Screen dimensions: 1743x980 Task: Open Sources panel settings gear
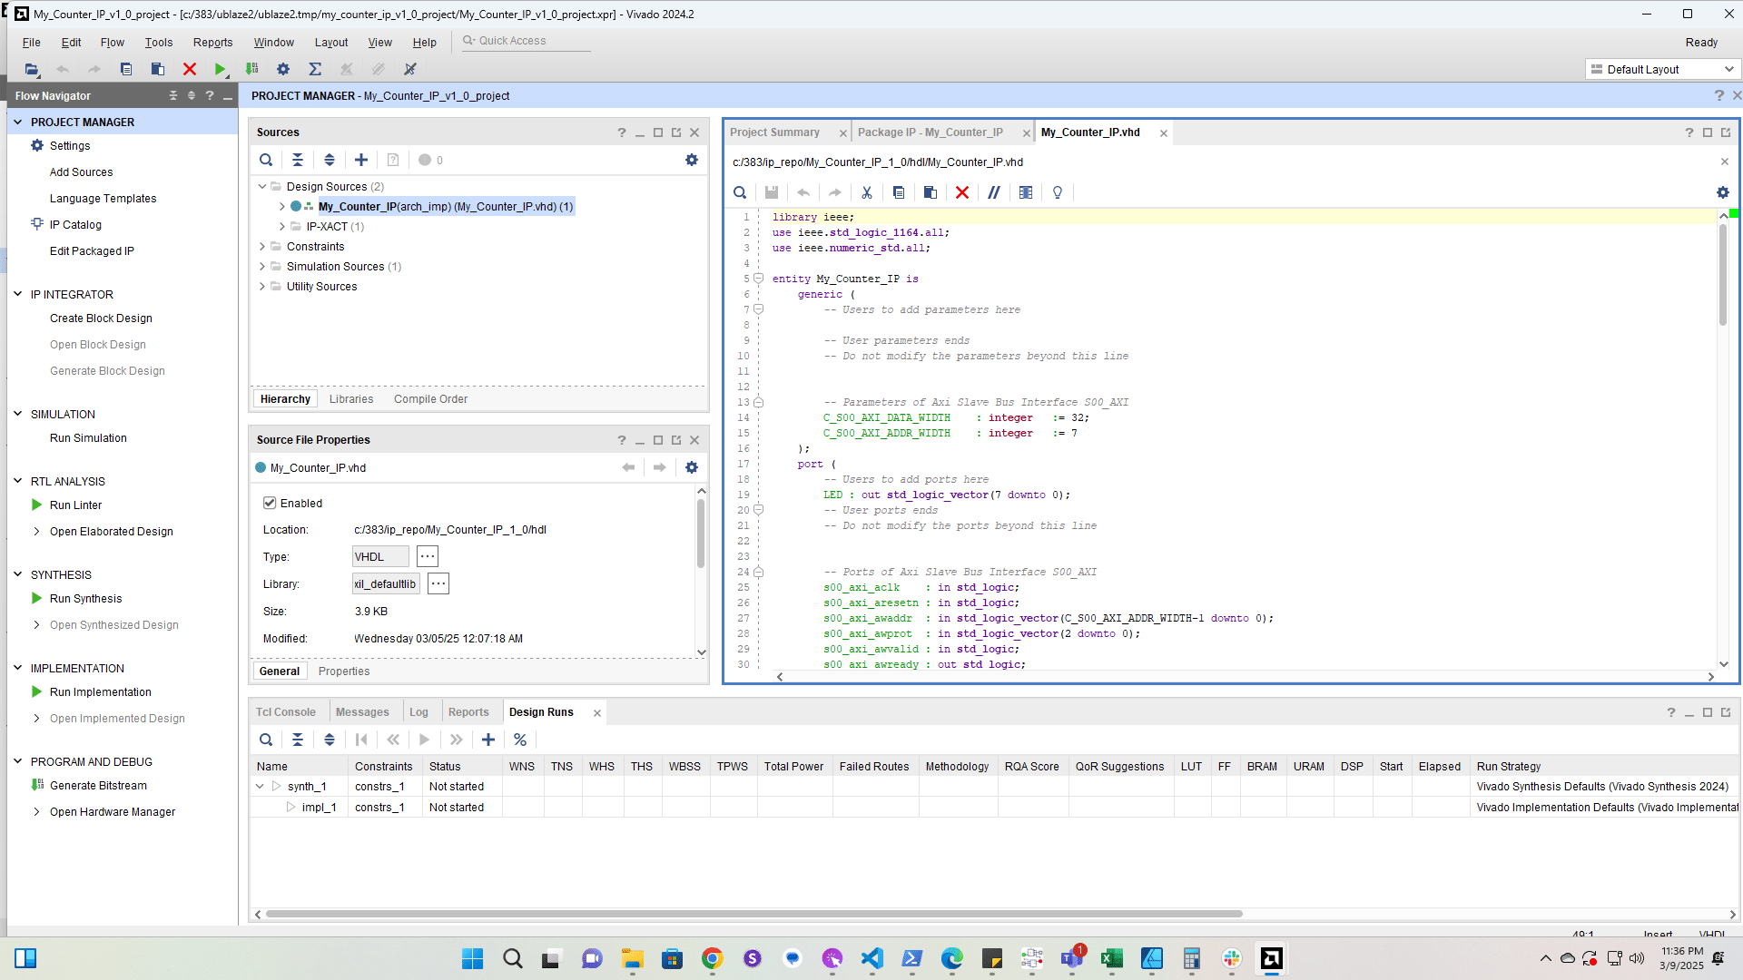pos(692,160)
